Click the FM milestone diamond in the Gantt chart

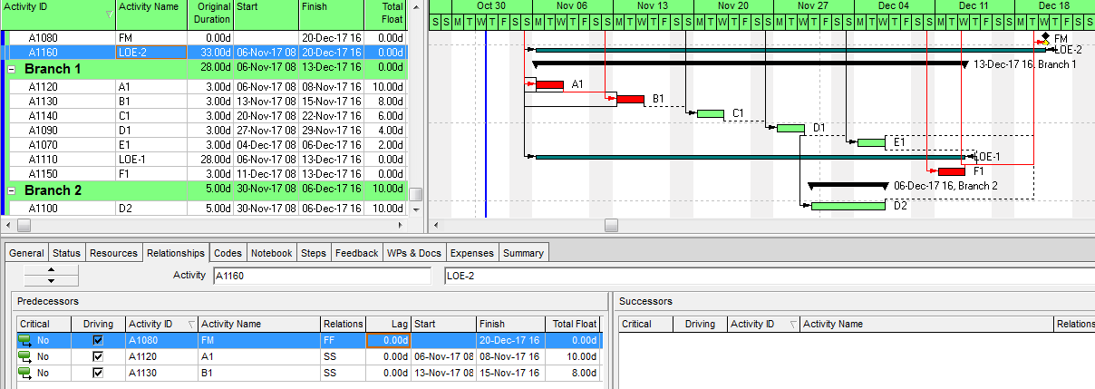(1045, 37)
